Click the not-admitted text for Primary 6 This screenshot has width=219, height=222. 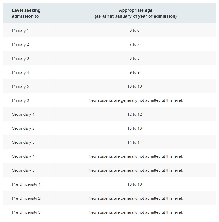tap(135, 100)
